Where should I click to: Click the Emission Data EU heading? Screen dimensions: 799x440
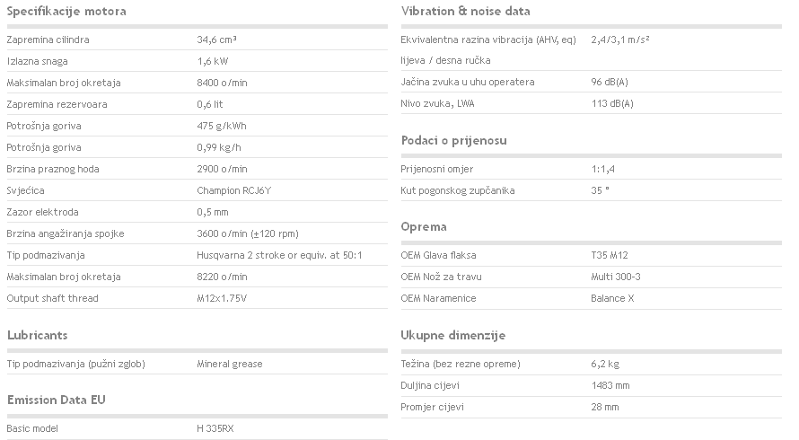click(56, 400)
